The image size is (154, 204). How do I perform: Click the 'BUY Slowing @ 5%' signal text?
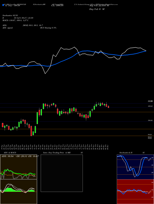tap(48, 28)
